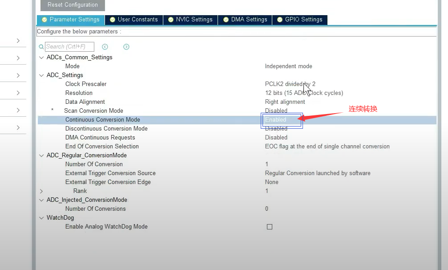This screenshot has width=448, height=270.
Task: Select the Number Of Conversion label
Action: (94, 164)
